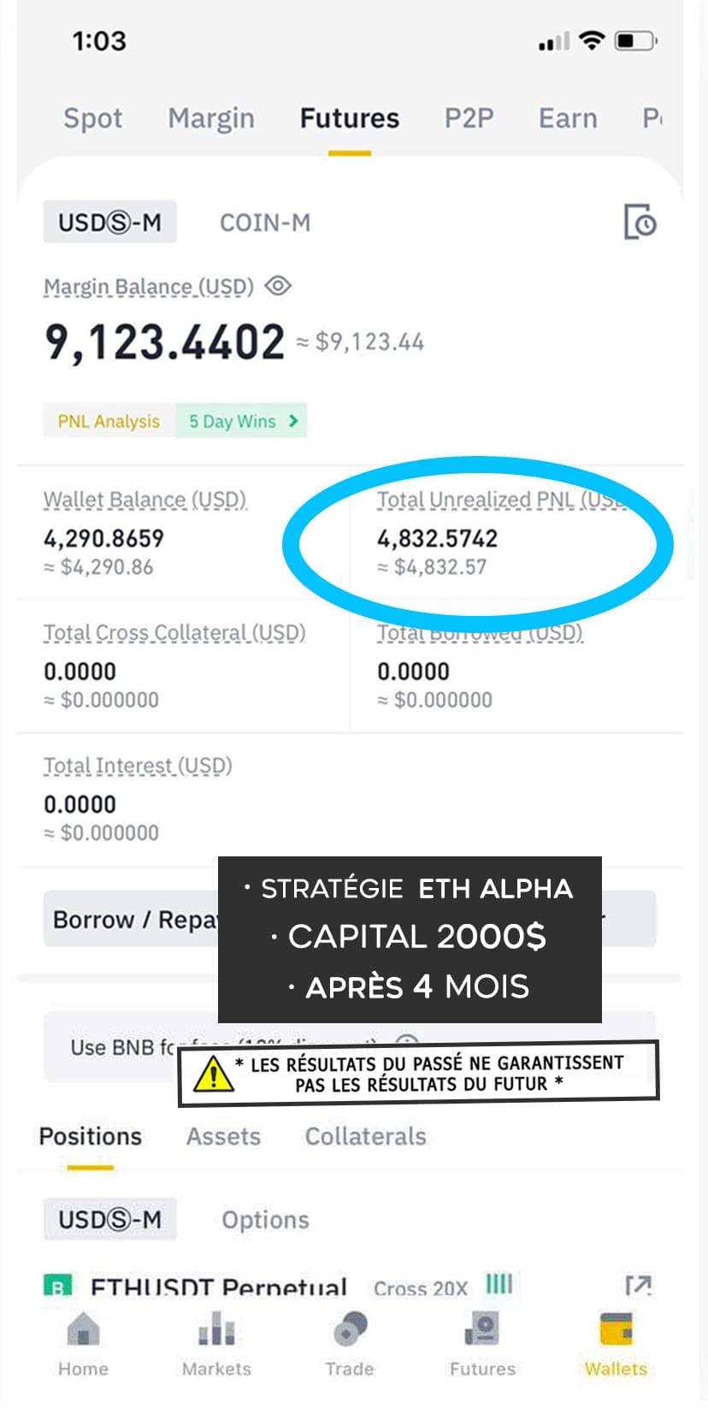Expand the 5 Day Wins chevron
The height and width of the screenshot is (1421, 708).
click(293, 421)
